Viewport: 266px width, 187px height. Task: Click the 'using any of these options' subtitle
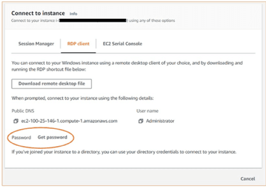click(x=152, y=21)
